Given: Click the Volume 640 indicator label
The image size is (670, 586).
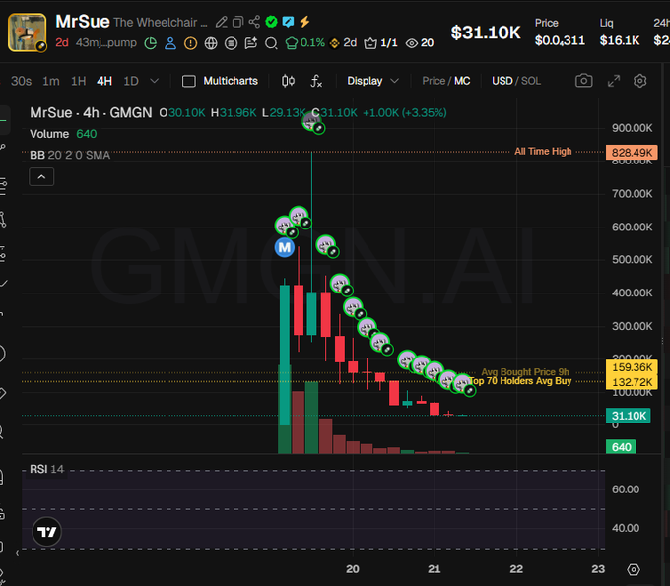Looking at the screenshot, I should pyautogui.click(x=63, y=134).
